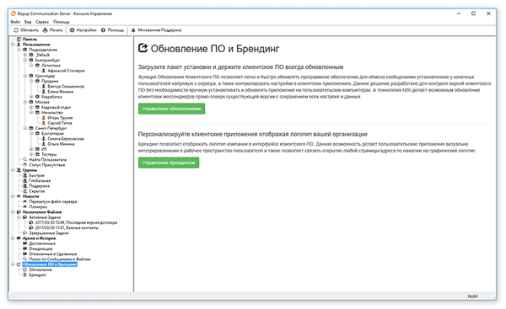This screenshot has height=309, width=506.
Task: Click the Пользователи user icon in tree
Action: click(19, 45)
